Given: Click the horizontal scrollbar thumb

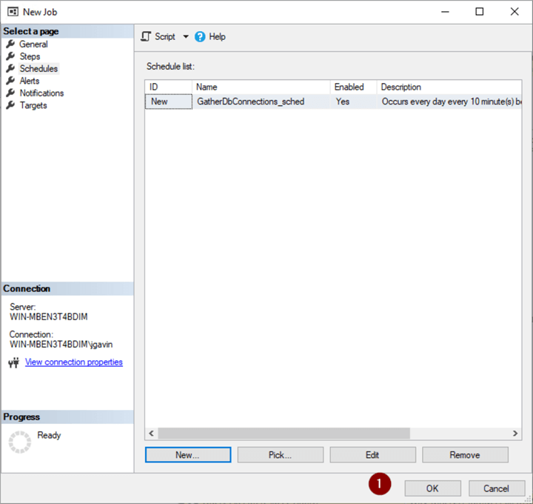Looking at the screenshot, I should [284, 433].
